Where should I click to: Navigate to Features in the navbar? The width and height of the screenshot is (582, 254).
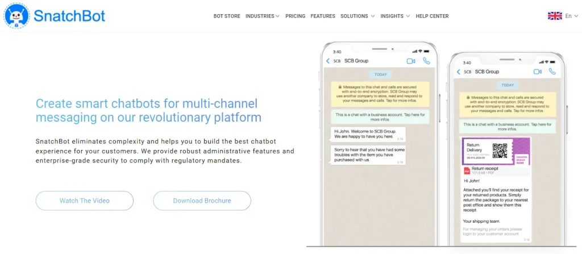pyautogui.click(x=323, y=16)
